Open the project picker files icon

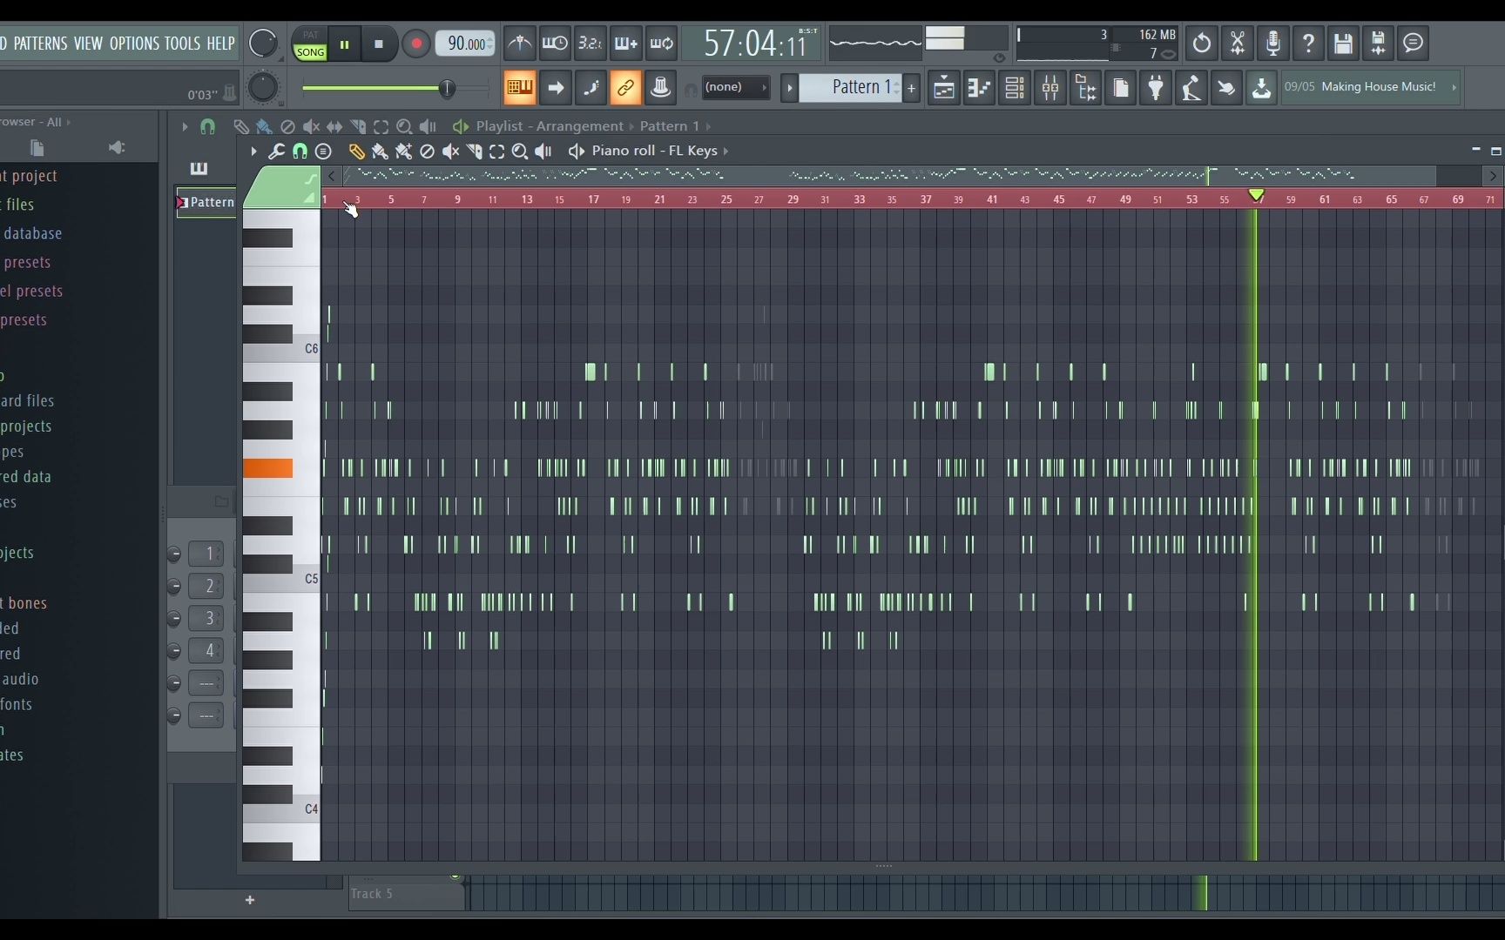[1121, 88]
